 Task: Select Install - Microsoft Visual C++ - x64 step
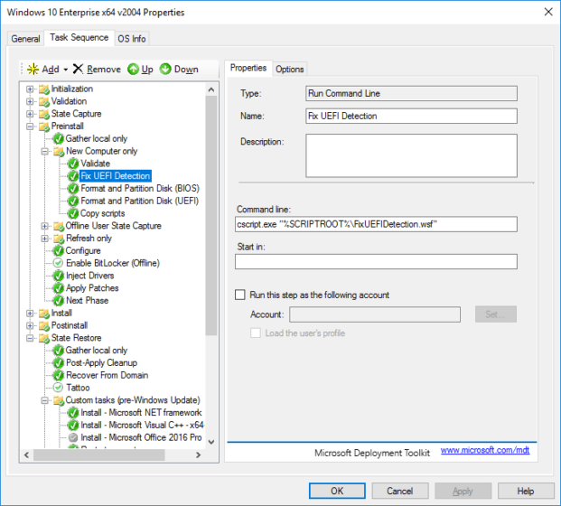[x=143, y=425]
